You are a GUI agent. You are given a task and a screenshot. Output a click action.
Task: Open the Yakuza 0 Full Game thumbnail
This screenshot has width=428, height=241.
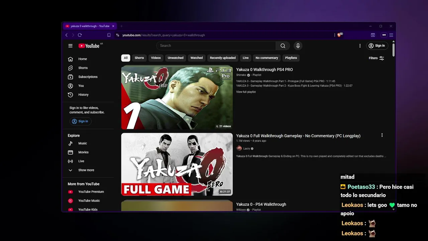coord(177,164)
